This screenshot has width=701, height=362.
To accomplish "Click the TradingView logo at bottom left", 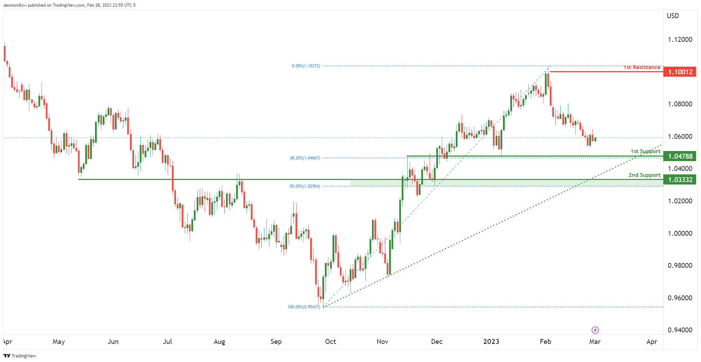I will [x=20, y=356].
